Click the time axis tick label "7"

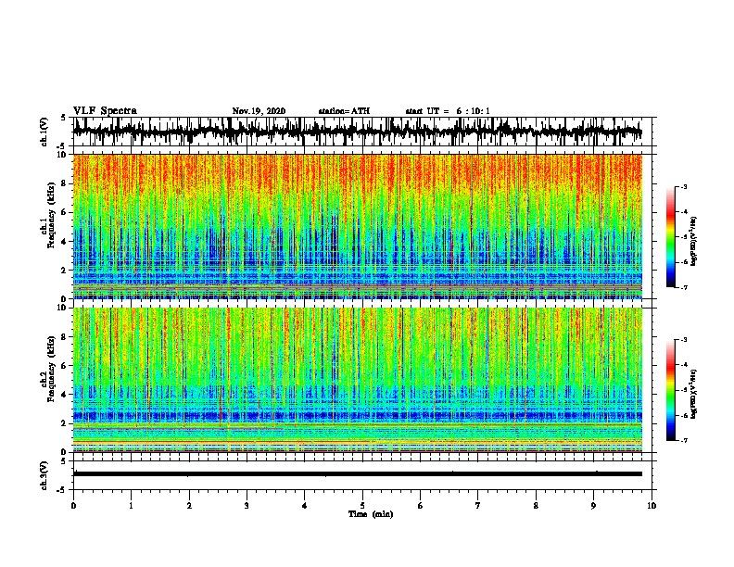pos(478,506)
